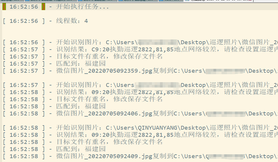Click 匹配到：福建园 on the 16:52:57 line
The width and height of the screenshot is (278, 162).
click(81, 64)
